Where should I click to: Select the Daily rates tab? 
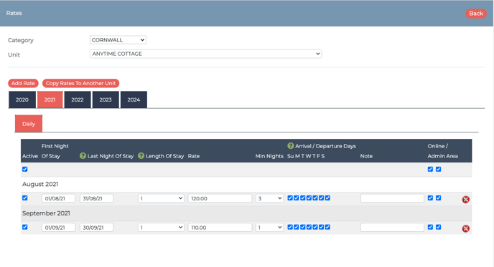pyautogui.click(x=29, y=124)
